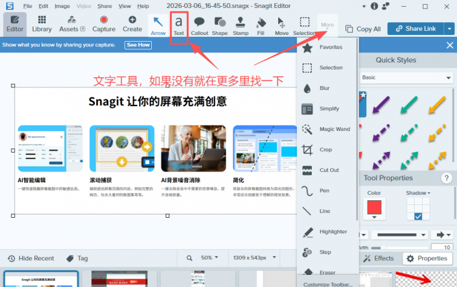Adjust the width slider
This screenshot has width=457, height=287.
click(x=384, y=247)
